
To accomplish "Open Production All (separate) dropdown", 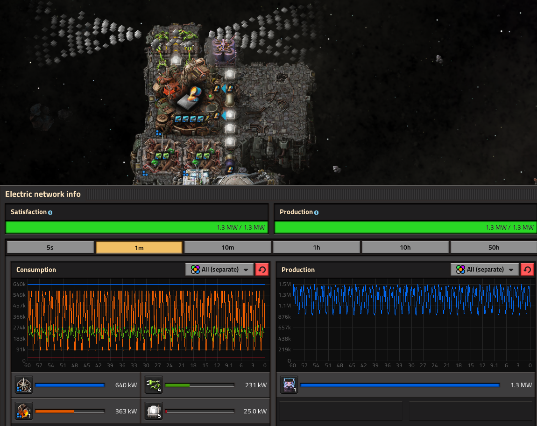I will click(x=485, y=270).
